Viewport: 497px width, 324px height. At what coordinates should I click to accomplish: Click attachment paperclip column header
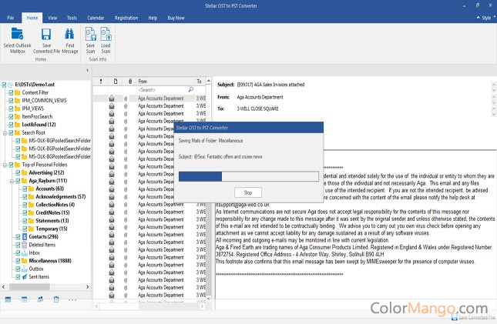(x=130, y=82)
